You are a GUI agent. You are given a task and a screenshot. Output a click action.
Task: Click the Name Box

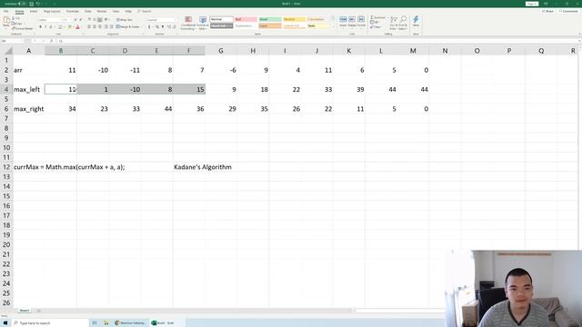point(12,41)
